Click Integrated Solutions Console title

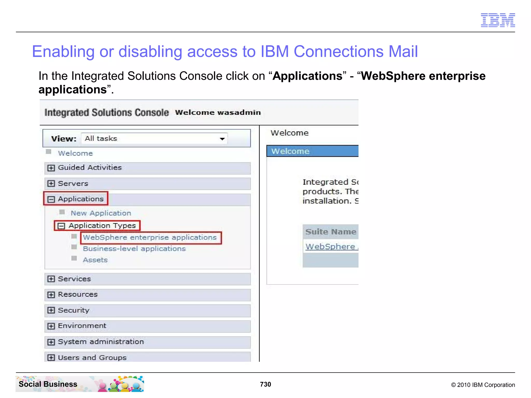click(x=107, y=112)
